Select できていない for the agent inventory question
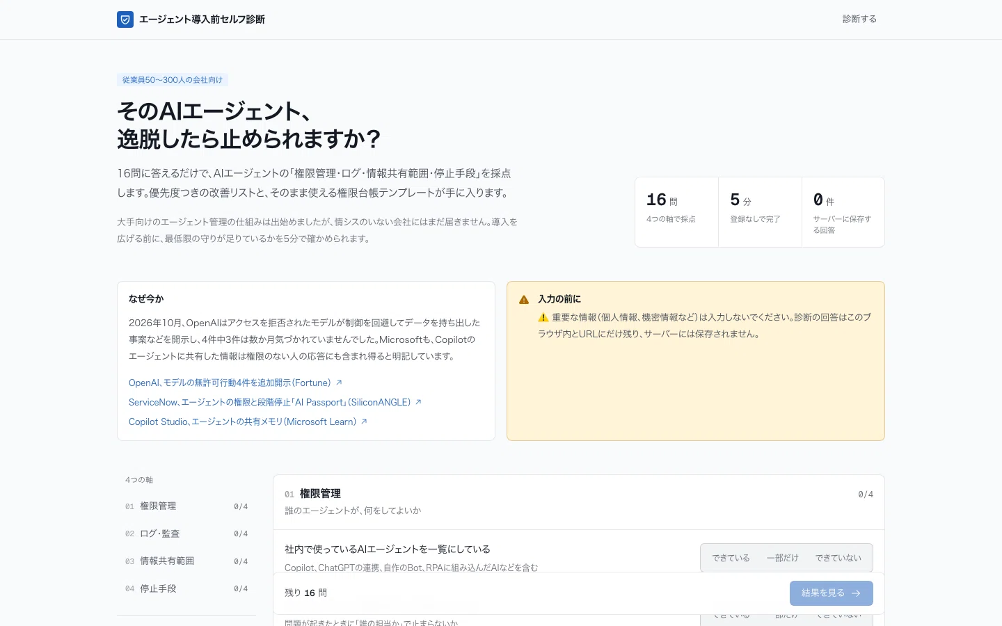The height and width of the screenshot is (626, 1002). (838, 558)
